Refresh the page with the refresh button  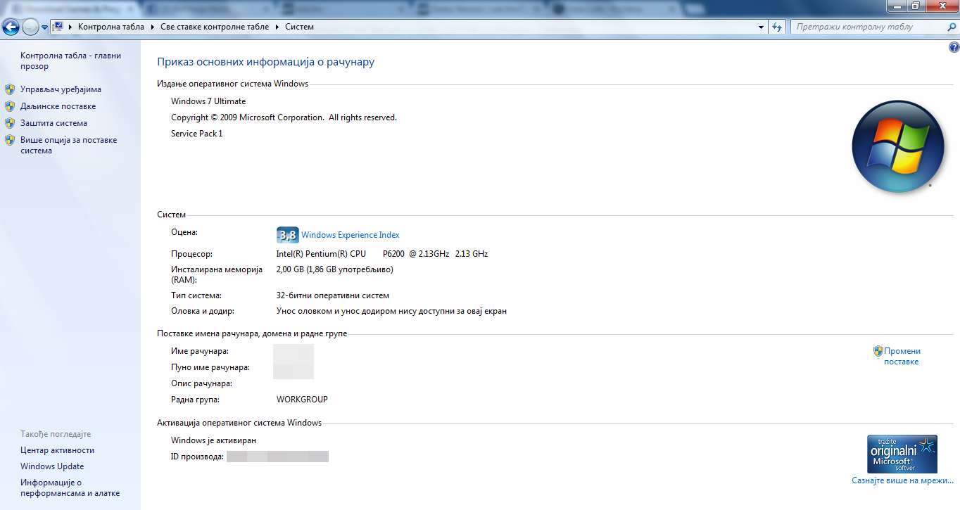777,27
